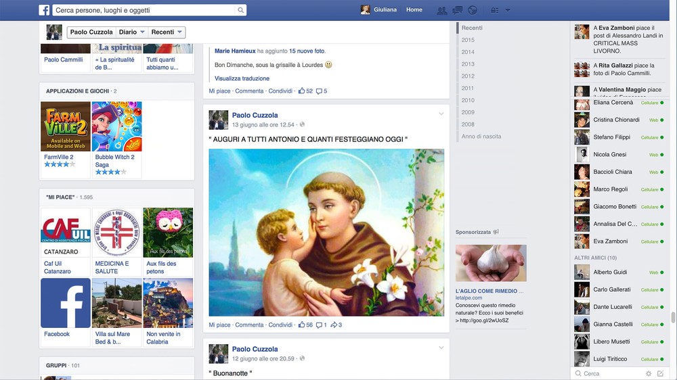Viewport: 677px width, 380px height.
Task: Open chat with Alberto Guidi
Action: pyautogui.click(x=619, y=272)
